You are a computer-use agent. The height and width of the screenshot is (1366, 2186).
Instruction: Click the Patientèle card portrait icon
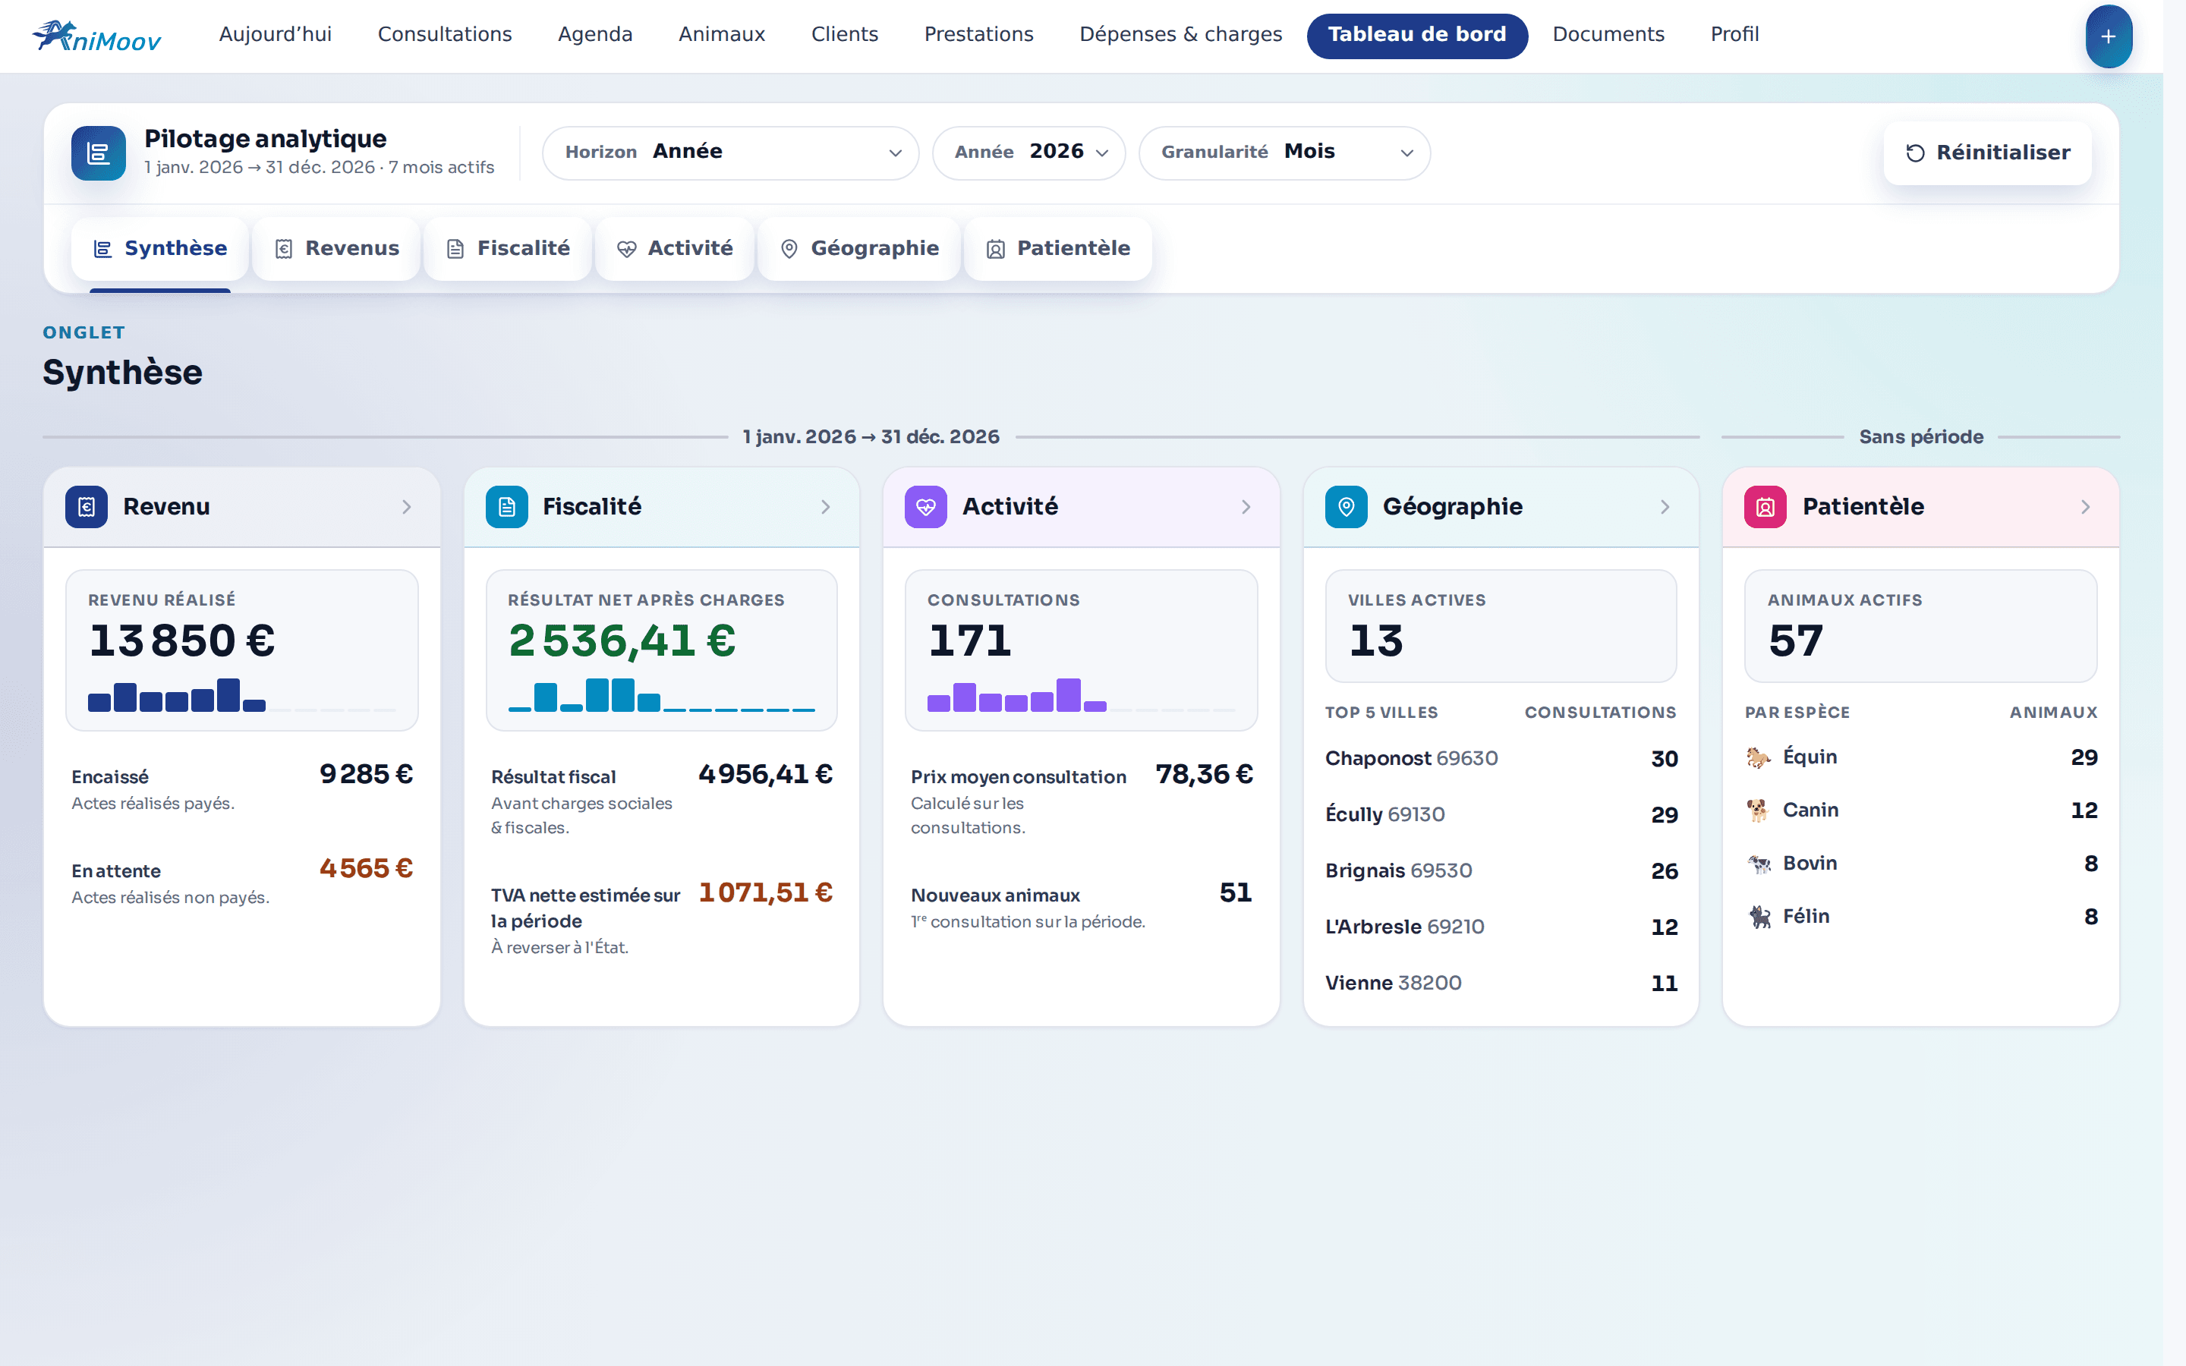pos(1765,507)
